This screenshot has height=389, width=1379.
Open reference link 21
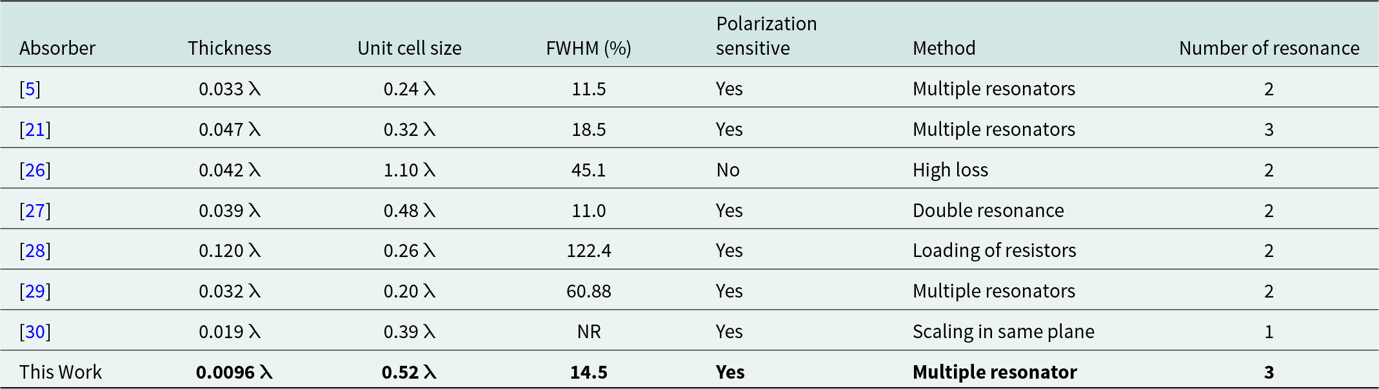tap(35, 129)
